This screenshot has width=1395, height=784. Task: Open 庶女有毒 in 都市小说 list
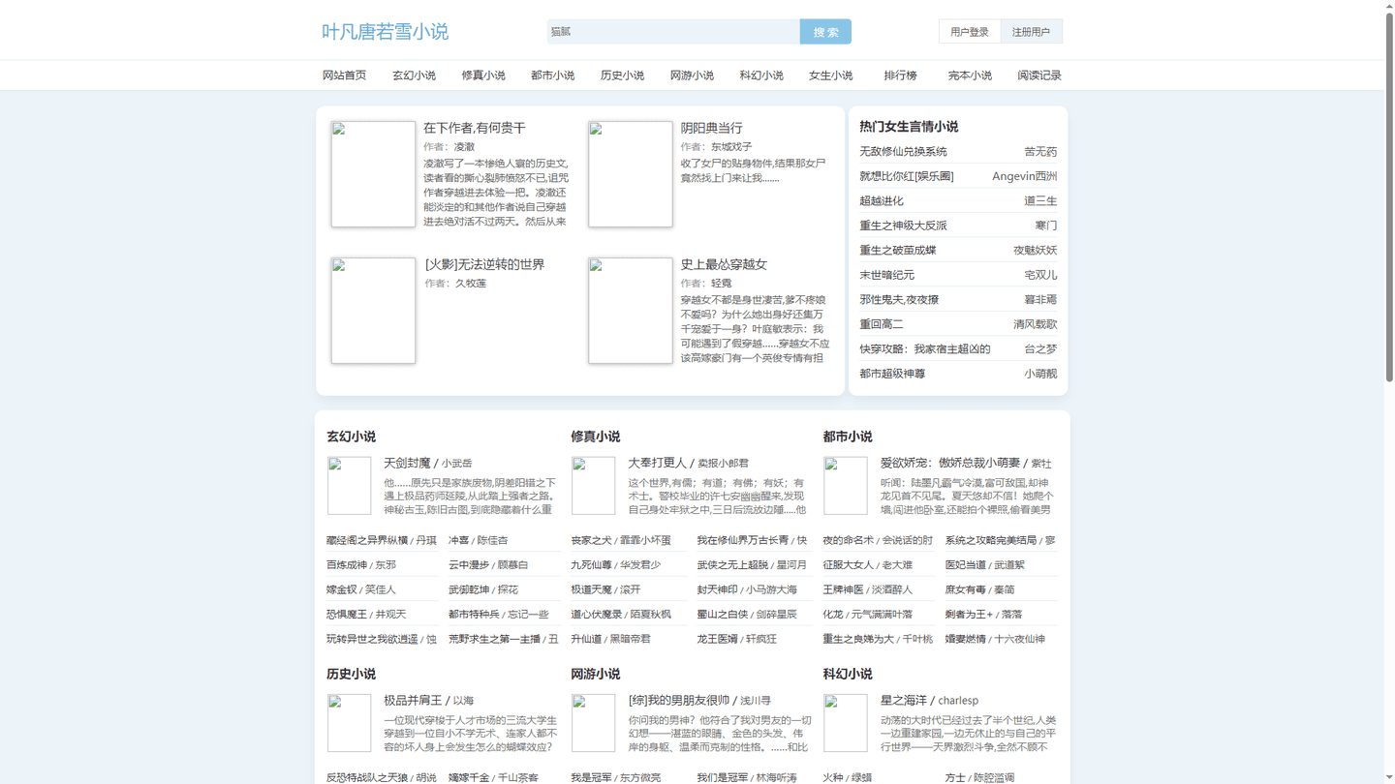click(966, 589)
